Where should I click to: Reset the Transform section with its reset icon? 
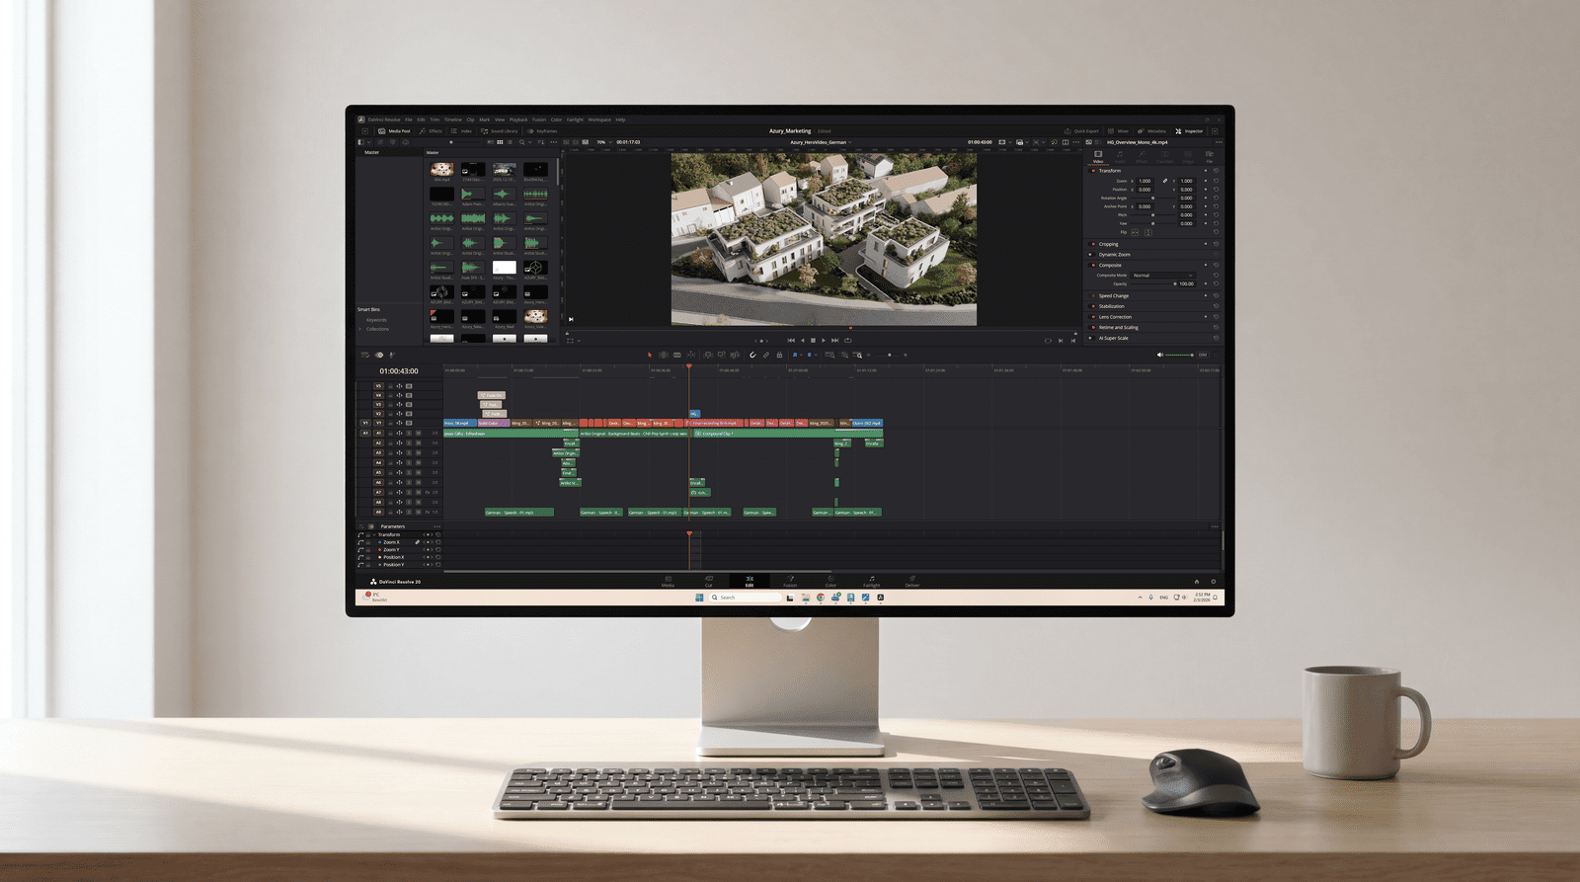click(1216, 171)
